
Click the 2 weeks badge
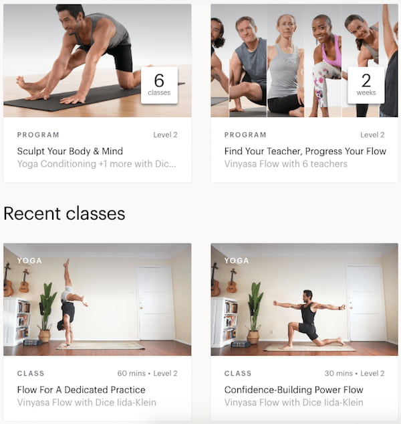click(366, 85)
